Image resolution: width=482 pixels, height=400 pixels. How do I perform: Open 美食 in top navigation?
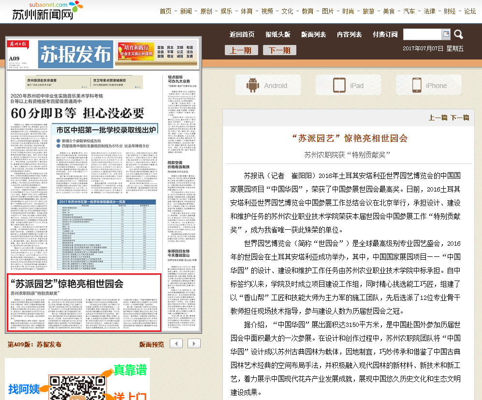[x=389, y=12]
